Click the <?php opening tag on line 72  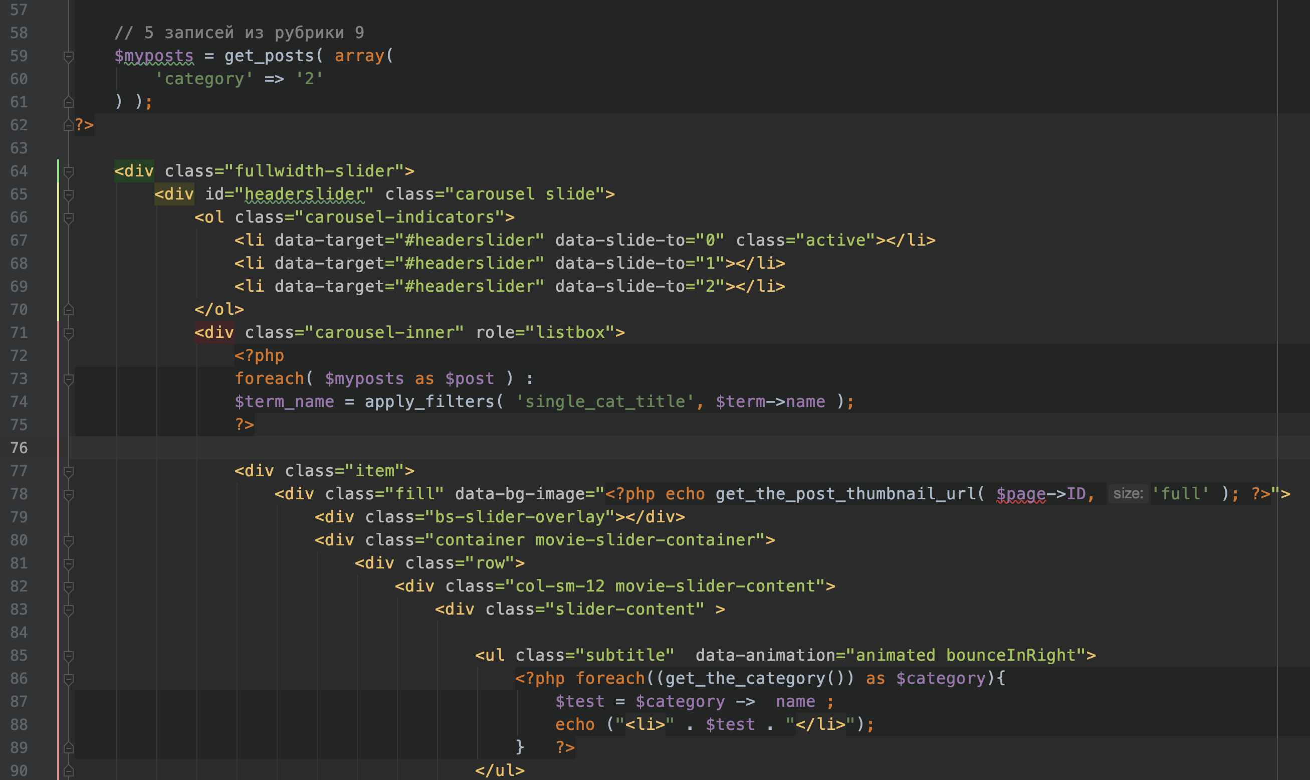259,355
